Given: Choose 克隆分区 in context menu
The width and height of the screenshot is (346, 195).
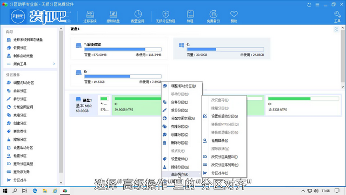Looking at the screenshot, I should [182, 126].
